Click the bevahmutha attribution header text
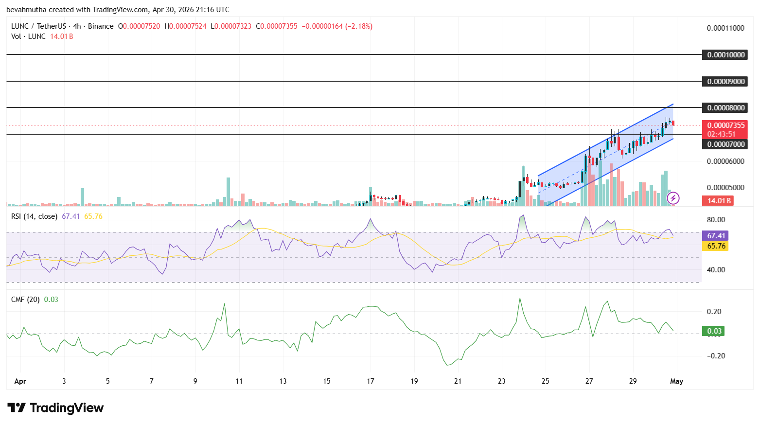760x426 pixels. 118,10
